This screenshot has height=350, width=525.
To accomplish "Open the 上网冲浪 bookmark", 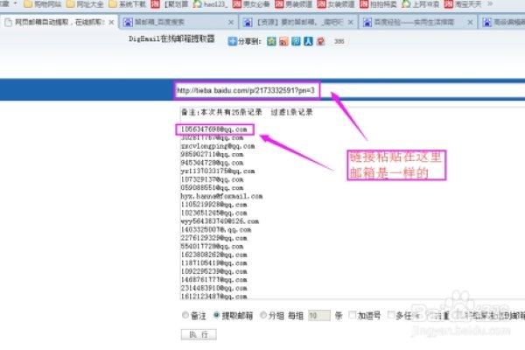I will click(420, 4).
